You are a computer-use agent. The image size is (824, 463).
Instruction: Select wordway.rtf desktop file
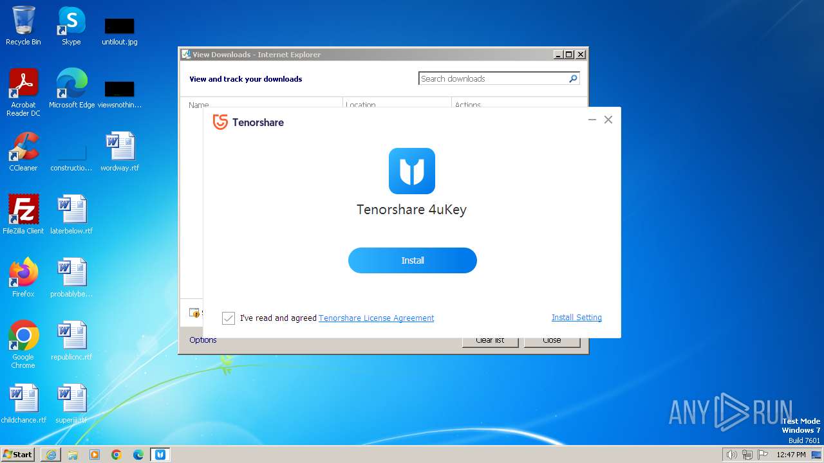click(x=120, y=152)
